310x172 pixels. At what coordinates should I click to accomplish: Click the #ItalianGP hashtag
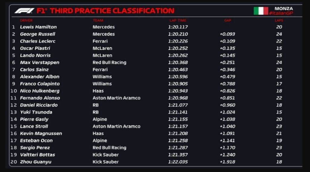(281, 14)
